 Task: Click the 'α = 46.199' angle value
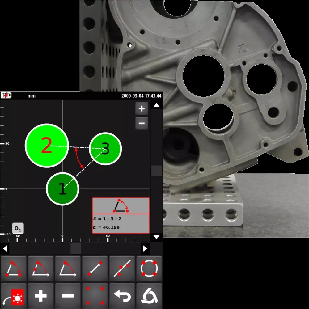[x=106, y=227]
